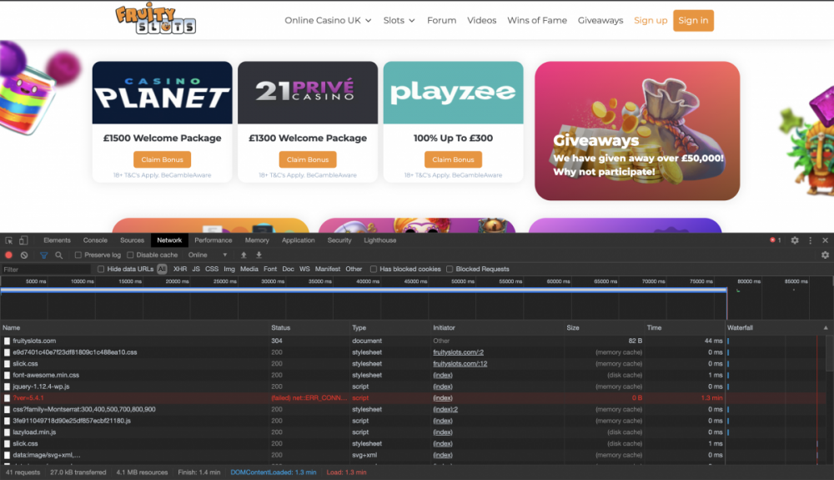Screen dimensions: 834x480
Task: Claim Bonus for 21 Privé Casino
Action: [308, 159]
